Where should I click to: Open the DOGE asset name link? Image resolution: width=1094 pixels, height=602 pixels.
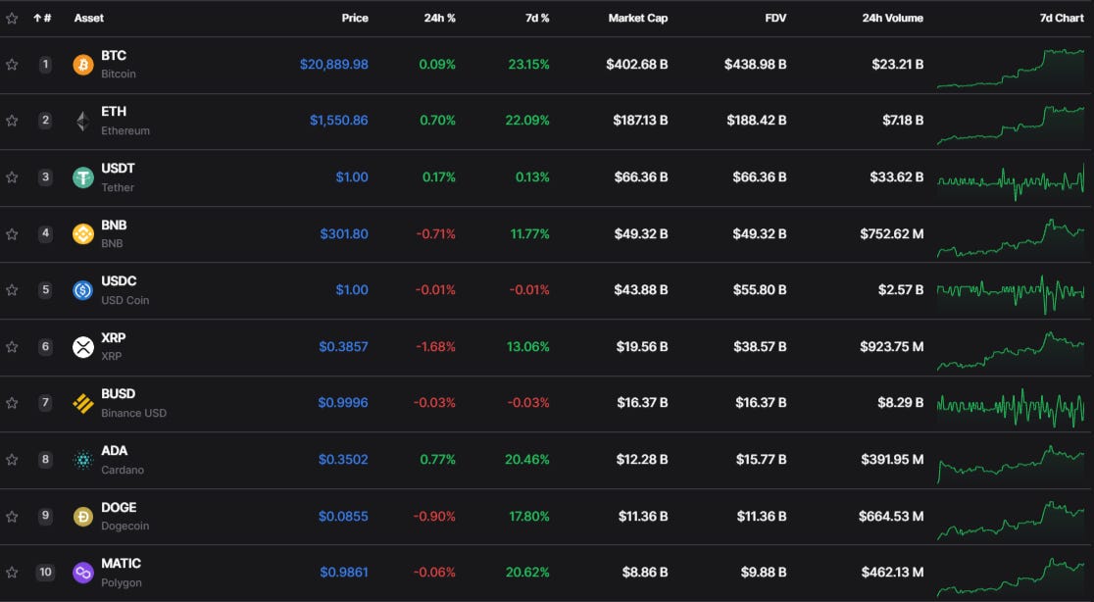119,508
